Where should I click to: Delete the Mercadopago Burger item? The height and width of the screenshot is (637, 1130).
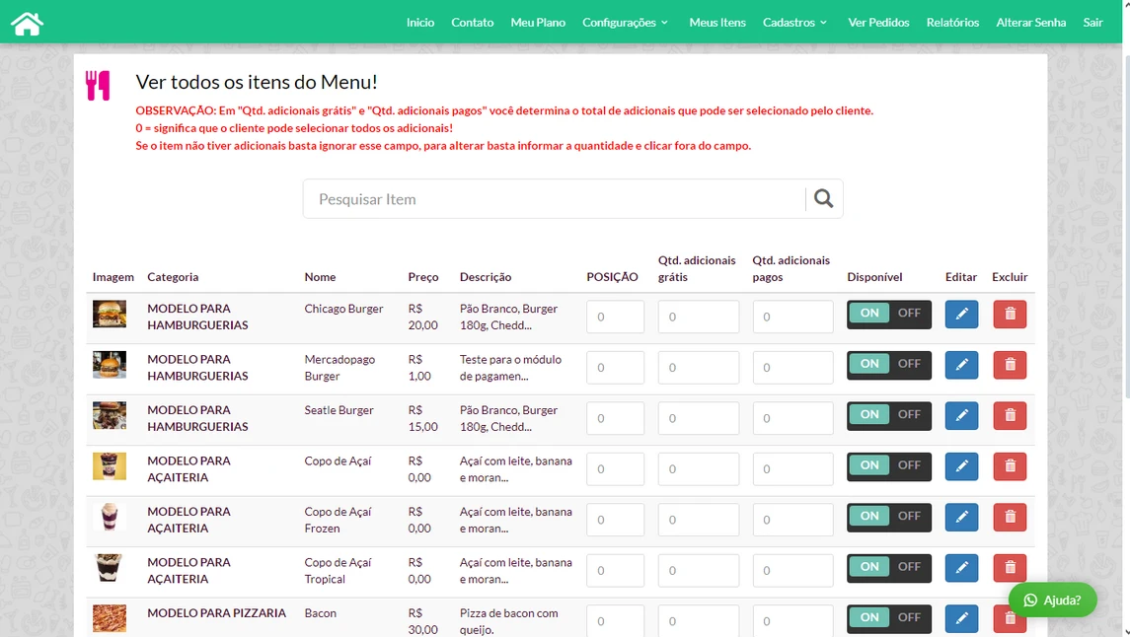click(x=1009, y=365)
